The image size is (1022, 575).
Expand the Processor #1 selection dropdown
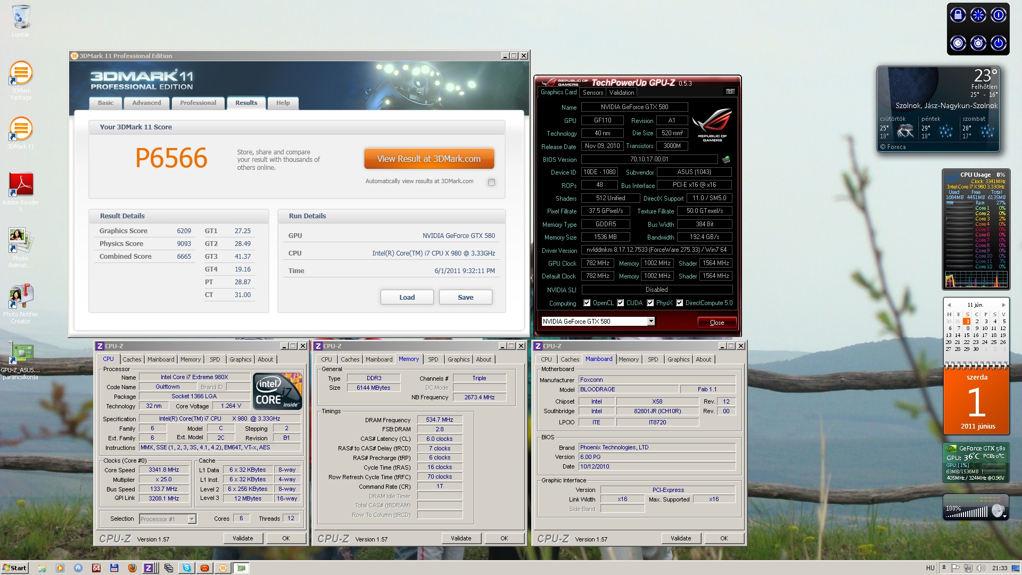(x=192, y=519)
